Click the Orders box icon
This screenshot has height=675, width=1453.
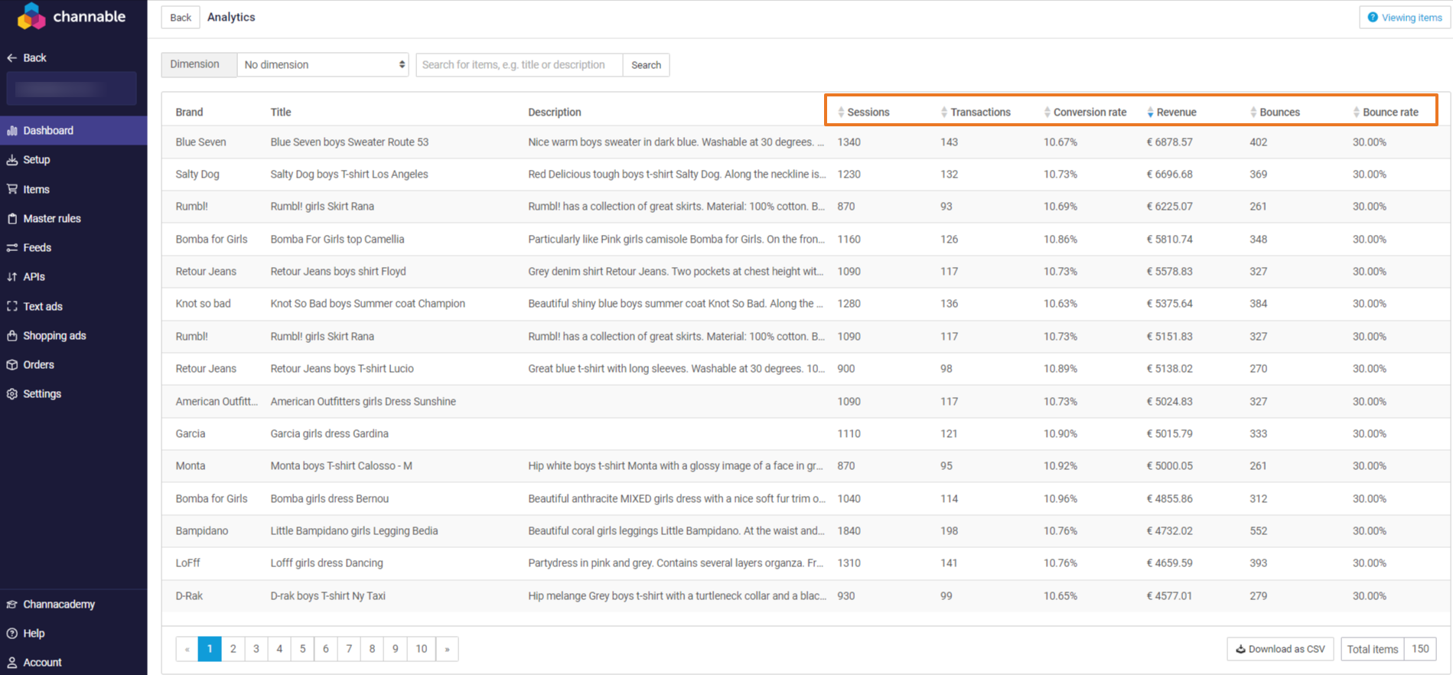click(12, 365)
